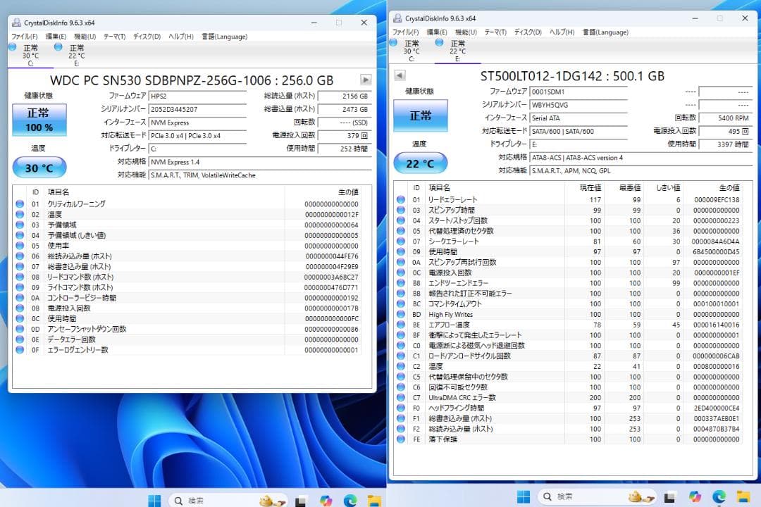The width and height of the screenshot is (761, 507).
Task: Click the 30°C temperature indicator button
Action: click(38, 167)
